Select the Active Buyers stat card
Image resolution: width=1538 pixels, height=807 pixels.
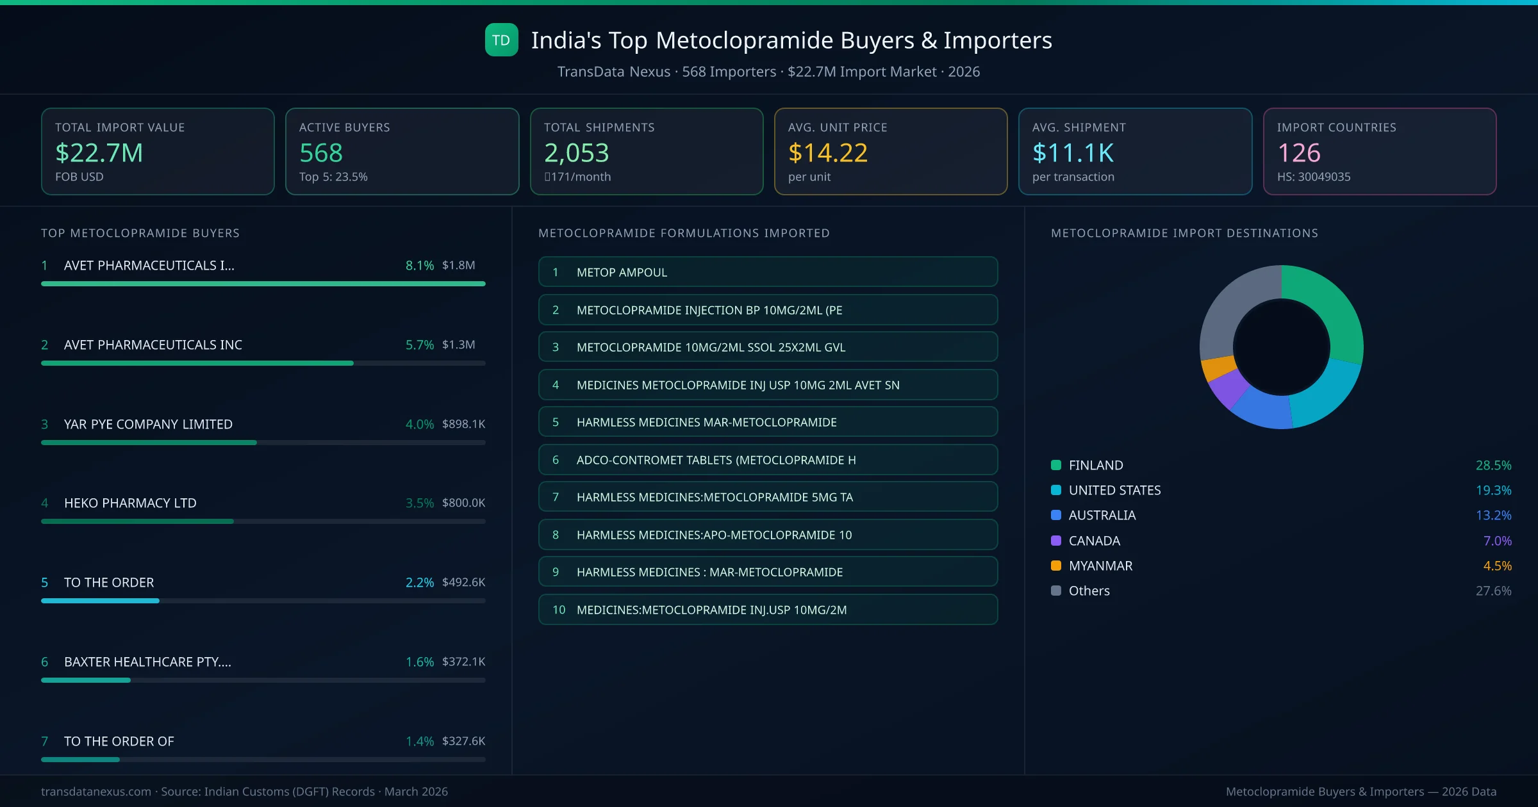point(402,151)
